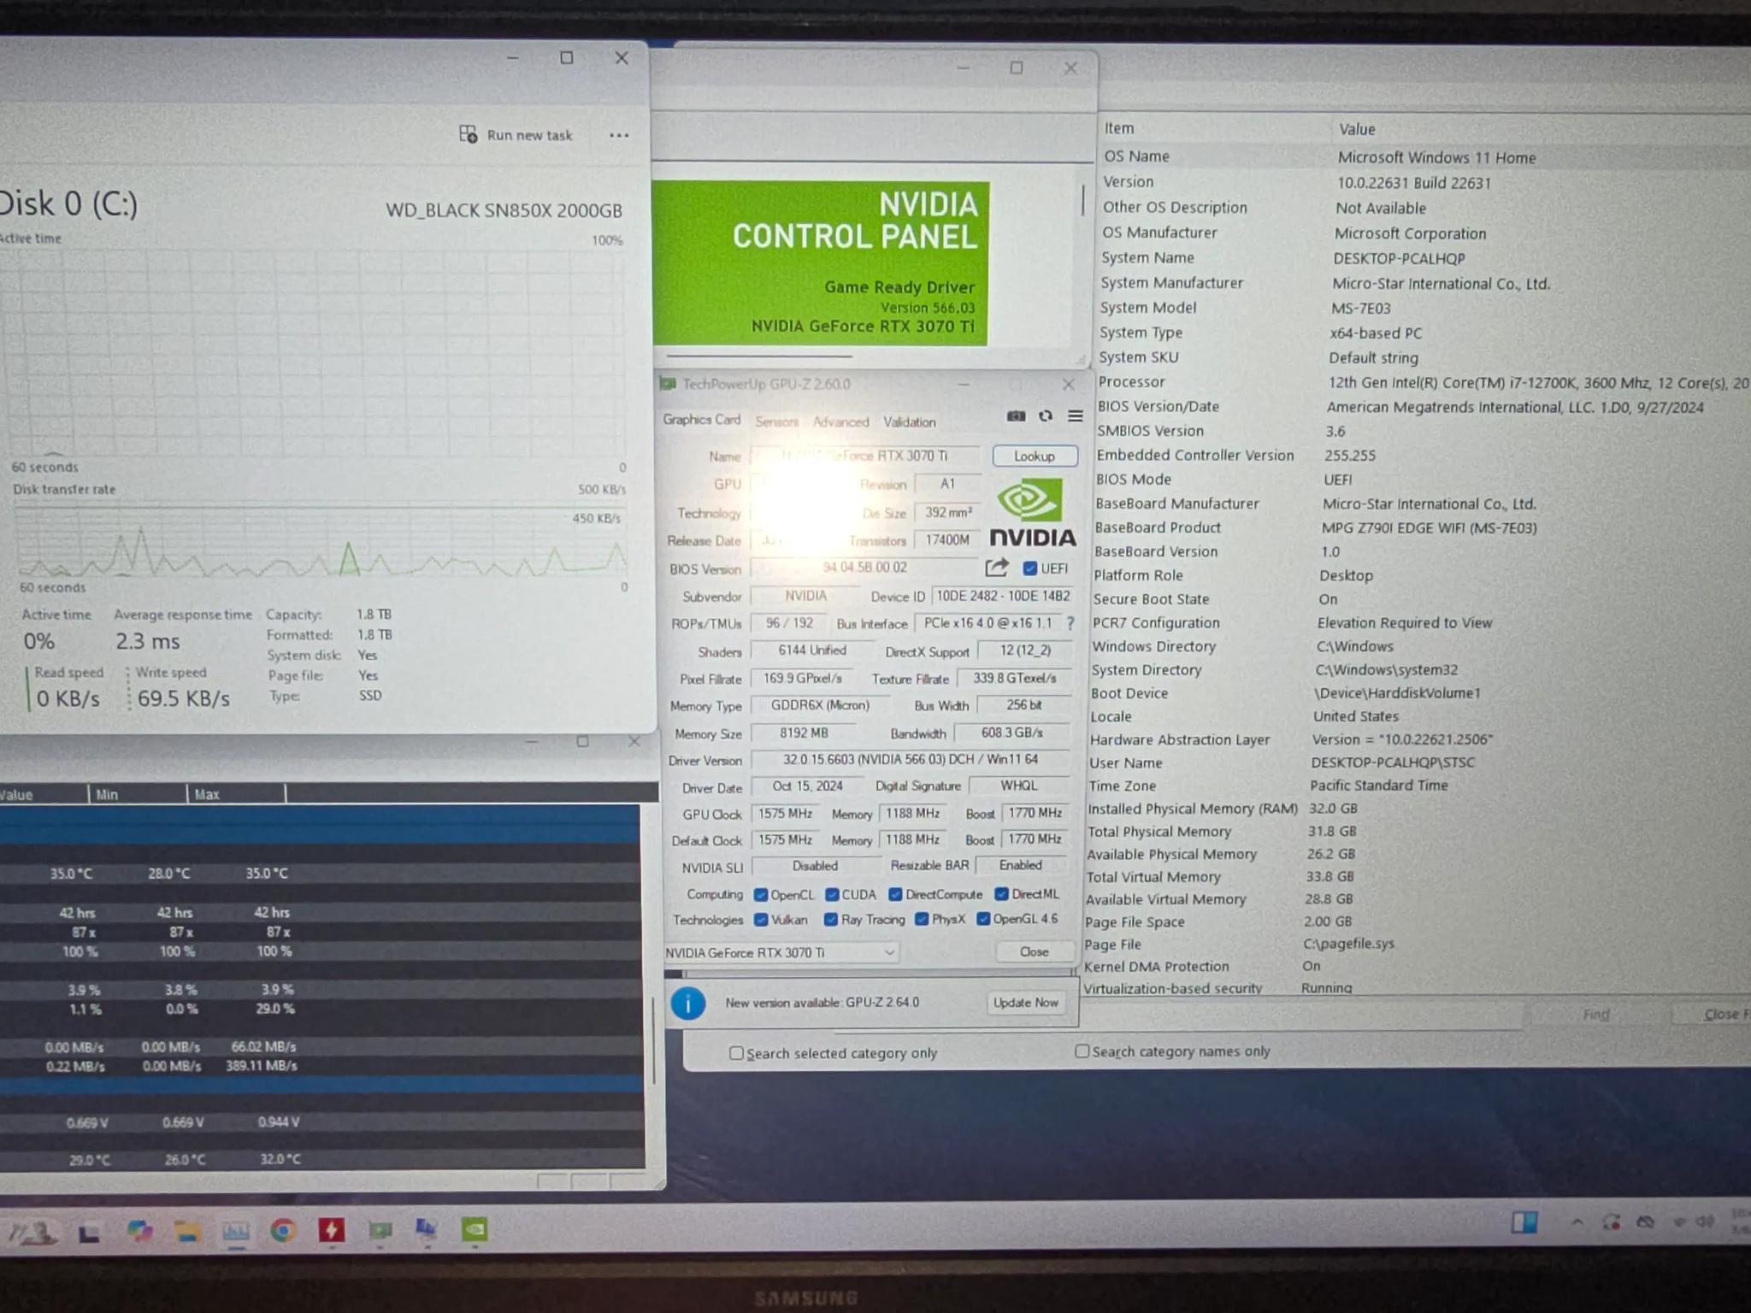Click the NVIDIA logo in GPU-Z

[x=1032, y=513]
